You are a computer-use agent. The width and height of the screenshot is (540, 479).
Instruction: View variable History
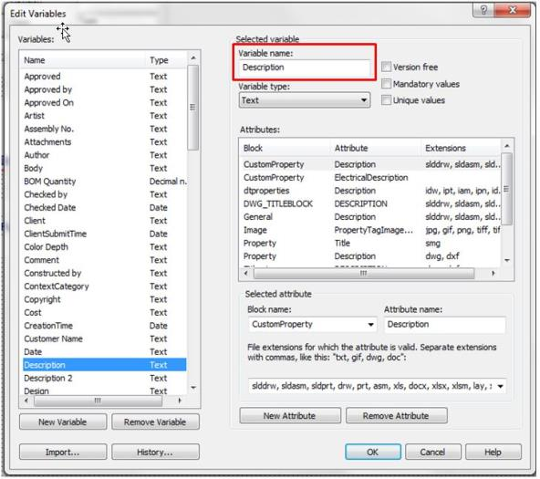155,452
